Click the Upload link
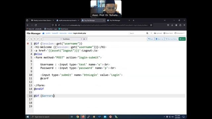The width and height of the screenshot is (212, 119). 158,33
